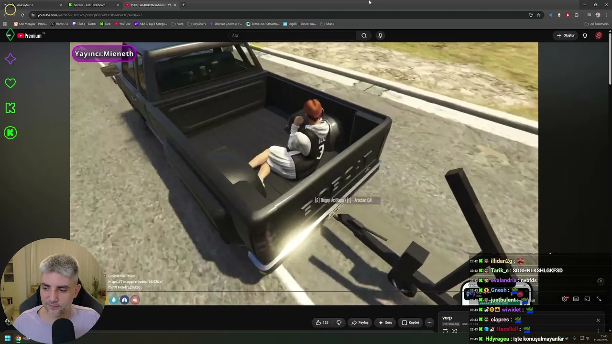The width and height of the screenshot is (612, 344).
Task: Click the green Kick K logo
Action: click(x=10, y=108)
